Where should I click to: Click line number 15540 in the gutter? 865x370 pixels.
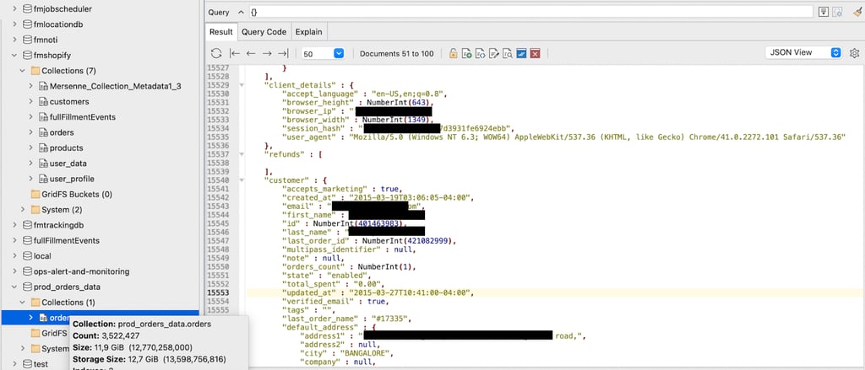218,180
